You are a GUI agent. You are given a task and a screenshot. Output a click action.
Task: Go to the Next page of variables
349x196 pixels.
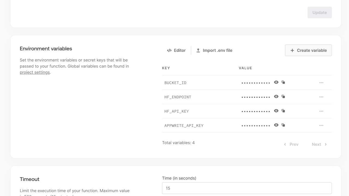(319, 144)
